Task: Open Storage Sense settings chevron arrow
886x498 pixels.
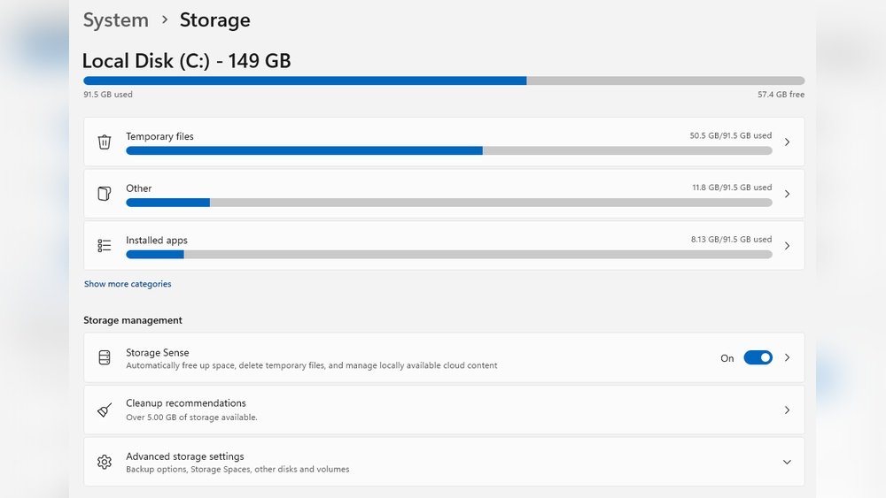Action: [787, 357]
